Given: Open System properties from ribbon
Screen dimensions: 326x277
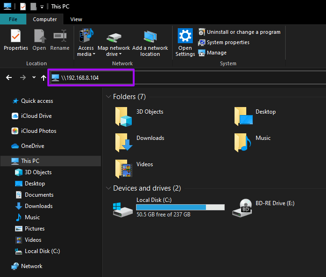Looking at the screenshot, I should (224, 42).
